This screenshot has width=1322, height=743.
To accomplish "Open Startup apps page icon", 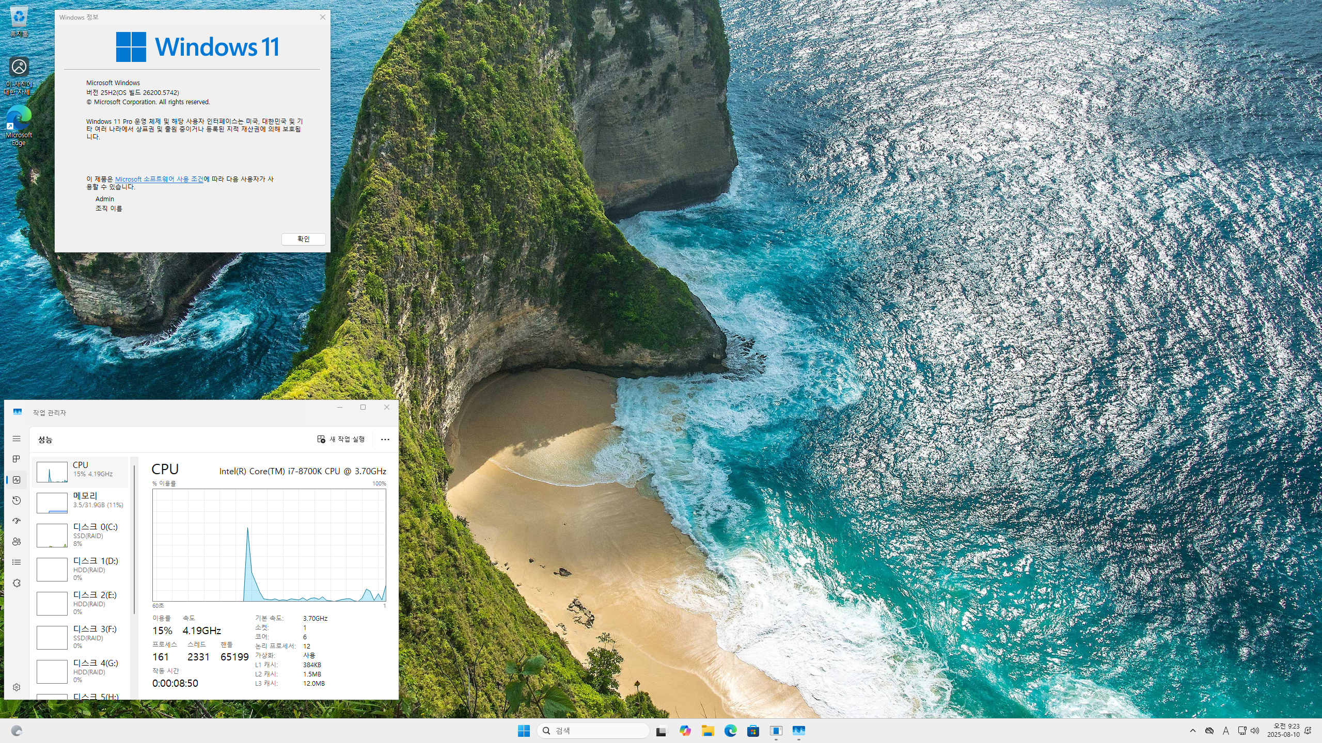I will pos(17,521).
